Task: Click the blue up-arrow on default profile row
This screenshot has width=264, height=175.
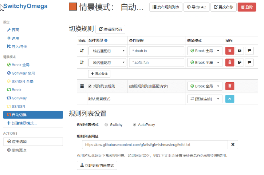Action: point(230,99)
